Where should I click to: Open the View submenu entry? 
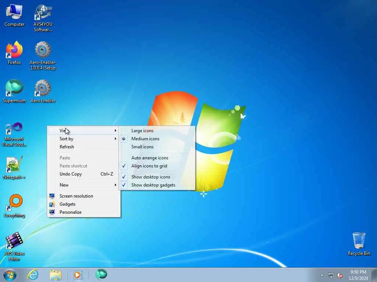tap(84, 131)
